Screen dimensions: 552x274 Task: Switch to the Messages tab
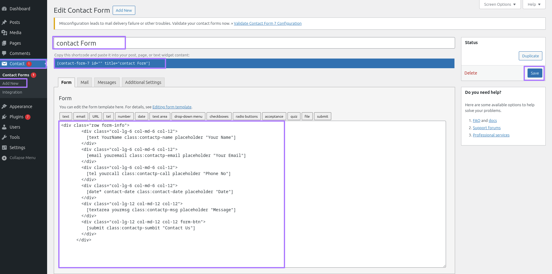pyautogui.click(x=107, y=82)
